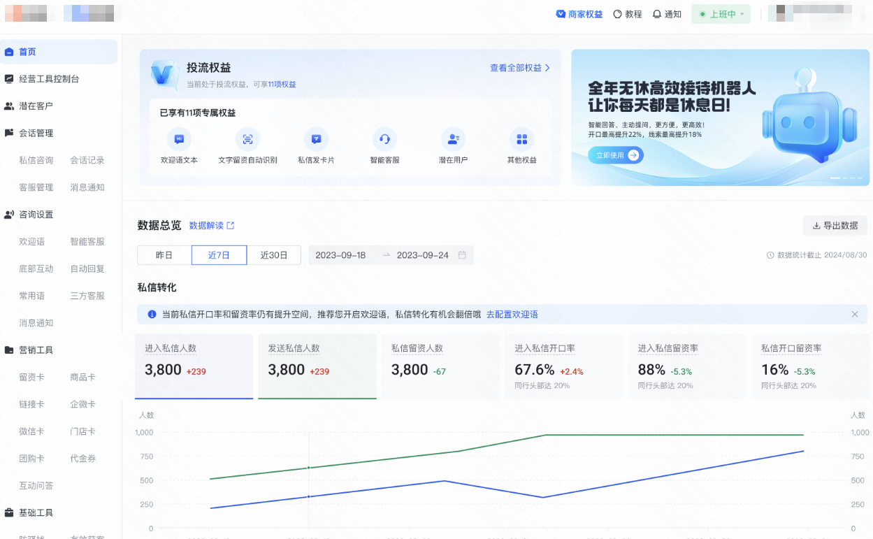Open the calendar date picker
873x539 pixels.
[461, 255]
